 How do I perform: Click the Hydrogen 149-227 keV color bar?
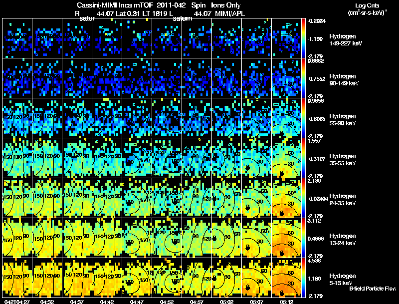303,38
